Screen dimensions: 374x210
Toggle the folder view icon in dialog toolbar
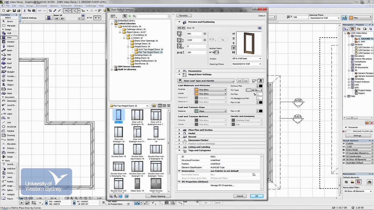[x=125, y=16]
